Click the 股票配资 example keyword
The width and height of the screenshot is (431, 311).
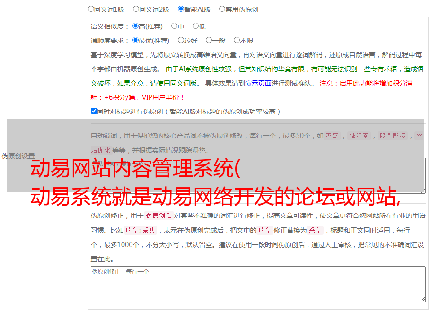point(393,136)
